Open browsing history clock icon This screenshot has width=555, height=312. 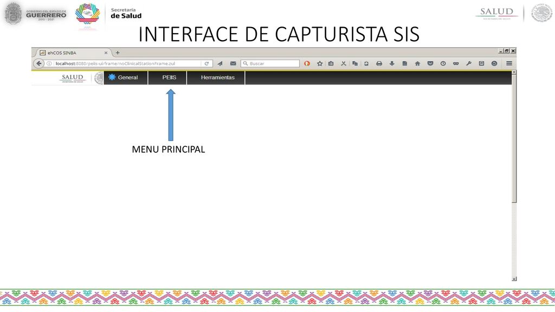coord(443,64)
